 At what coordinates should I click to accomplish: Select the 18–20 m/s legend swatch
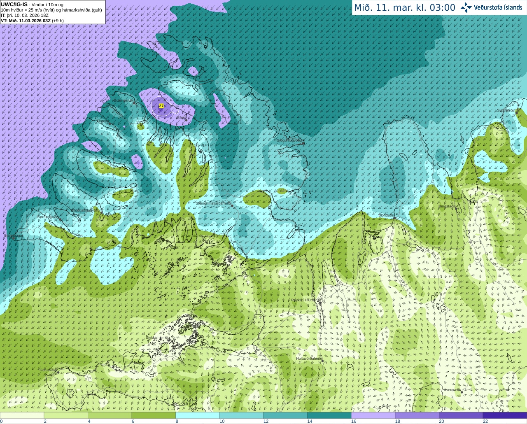click(x=417, y=415)
